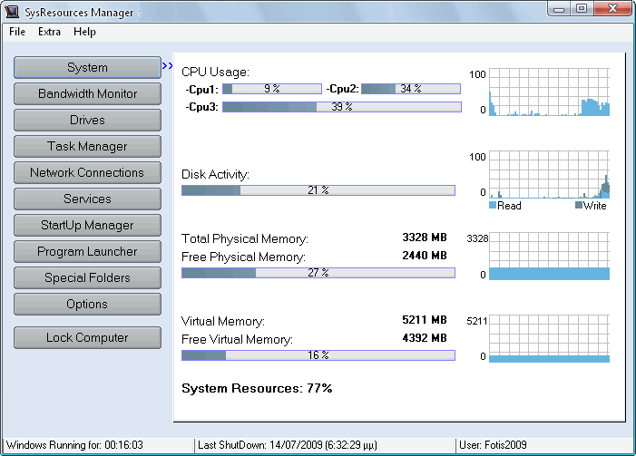Minimize the SysResources Manager window
This screenshot has width=636, height=456.
click(559, 9)
